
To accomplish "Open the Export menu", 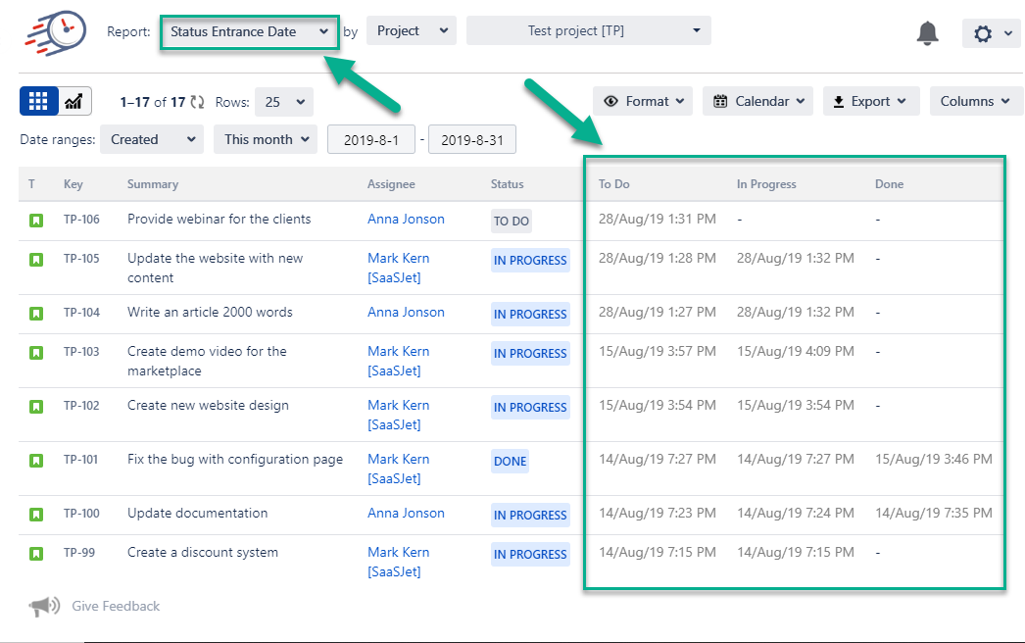I will coord(870,100).
